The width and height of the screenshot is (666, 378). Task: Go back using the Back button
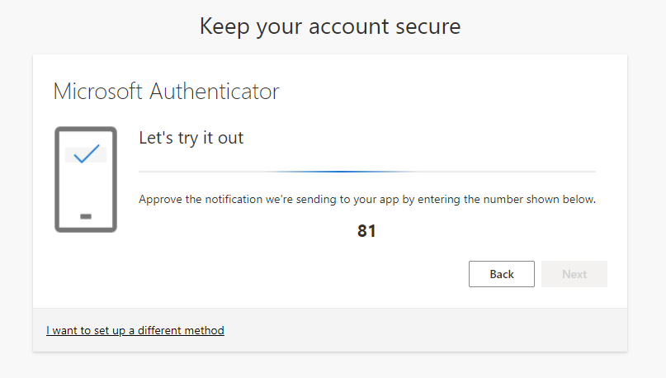(x=502, y=274)
